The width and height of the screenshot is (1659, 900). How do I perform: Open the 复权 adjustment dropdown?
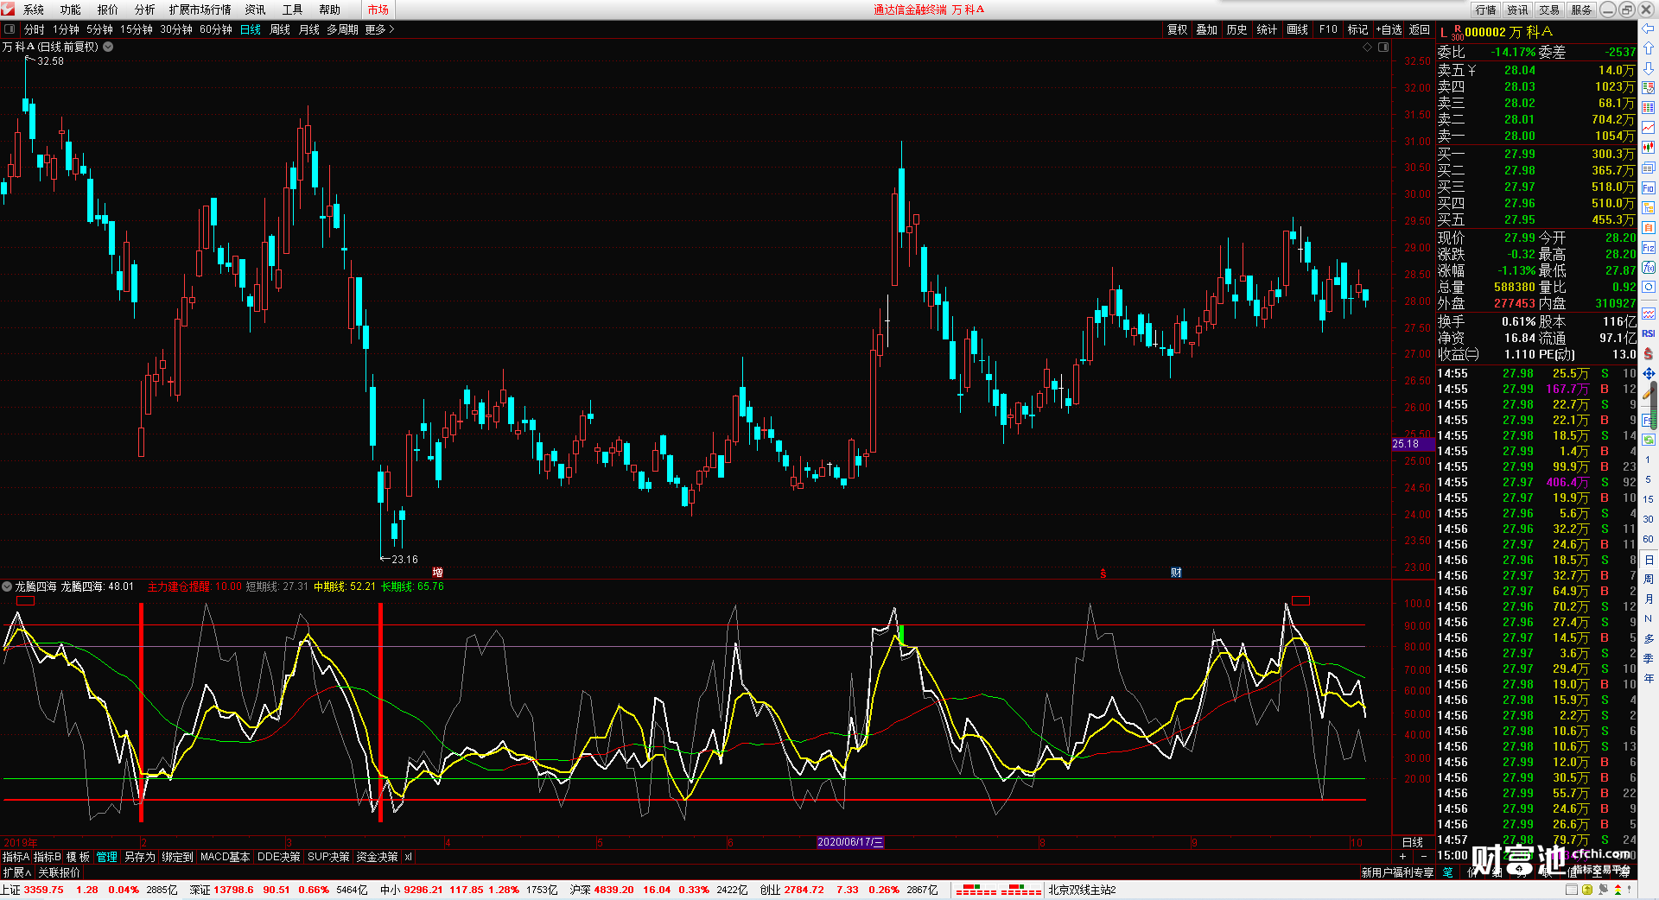point(1178,29)
